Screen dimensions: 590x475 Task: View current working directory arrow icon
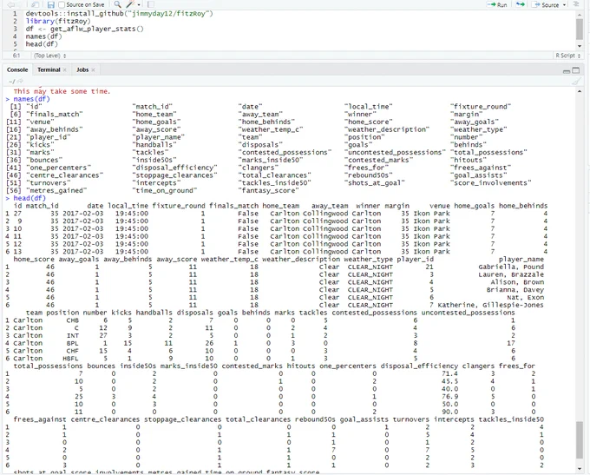pos(20,81)
